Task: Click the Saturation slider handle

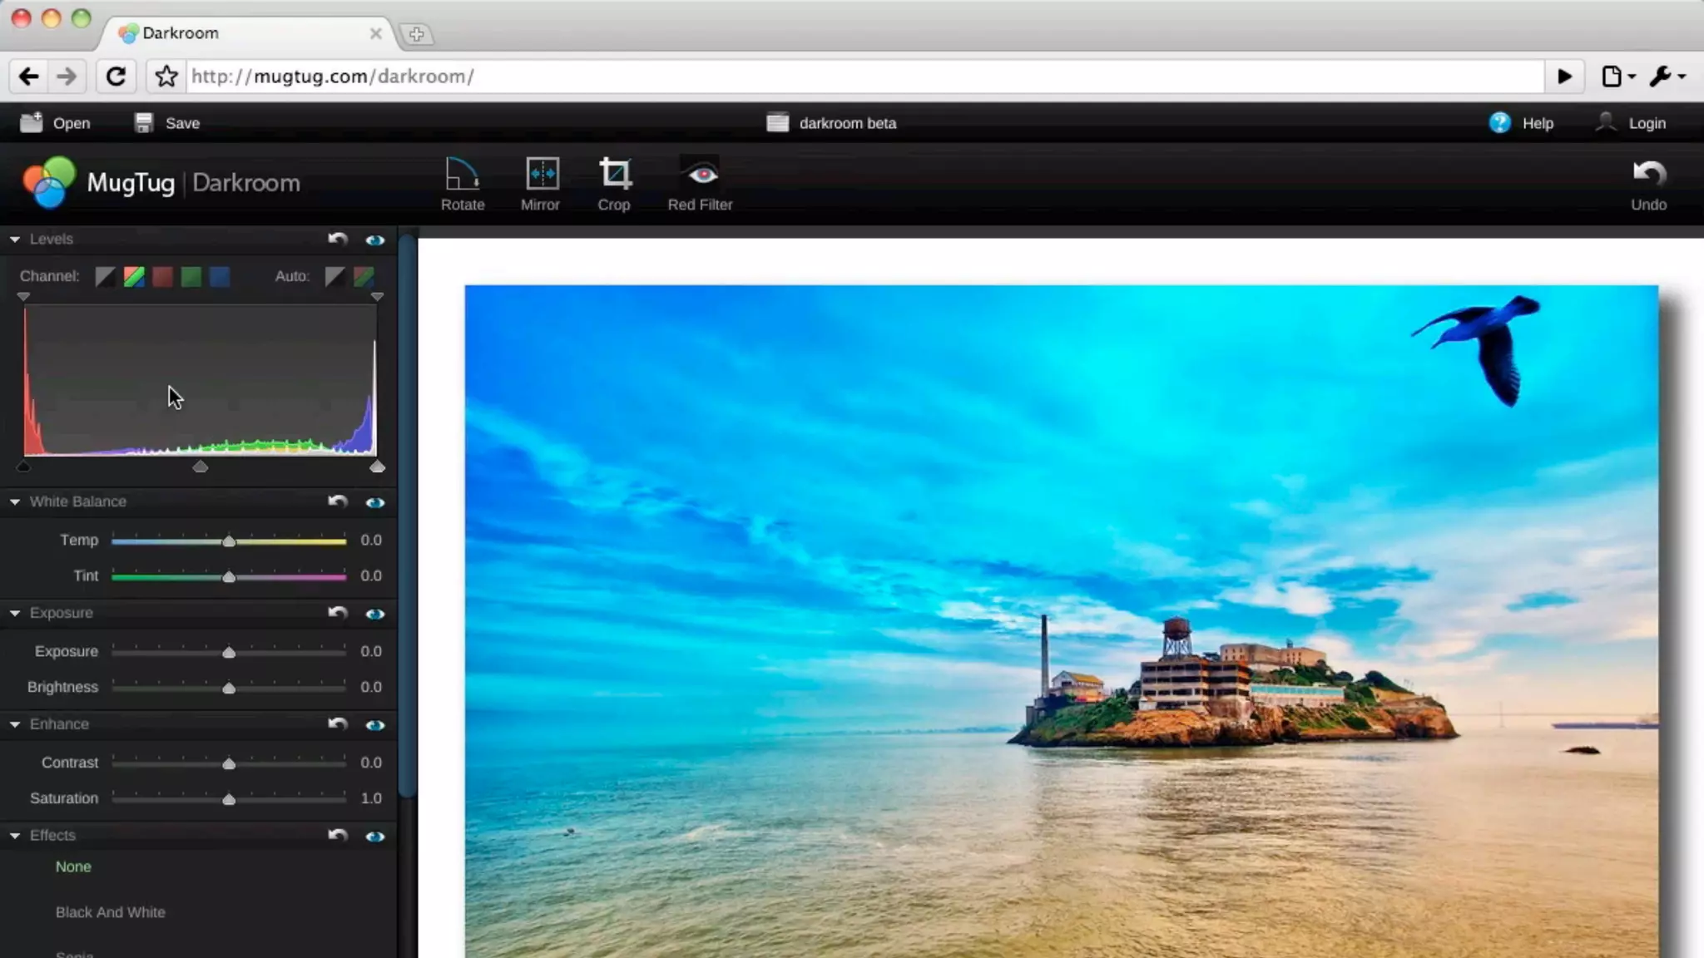Action: (229, 799)
